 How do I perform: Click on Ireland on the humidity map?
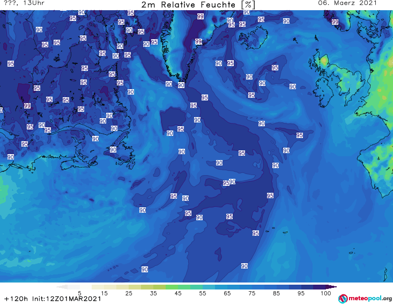(x=324, y=92)
